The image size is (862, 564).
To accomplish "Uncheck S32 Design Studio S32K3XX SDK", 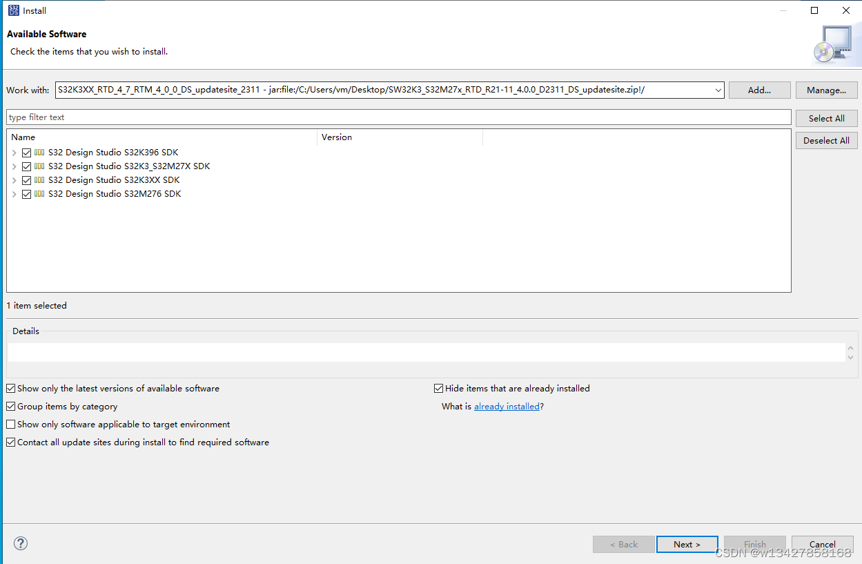I will click(x=26, y=180).
